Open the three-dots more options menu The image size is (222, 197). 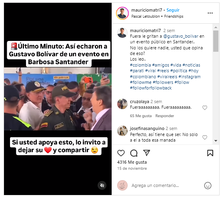210,13
